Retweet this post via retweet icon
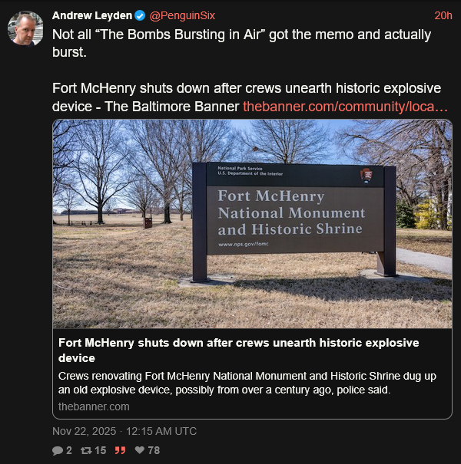 click(85, 451)
